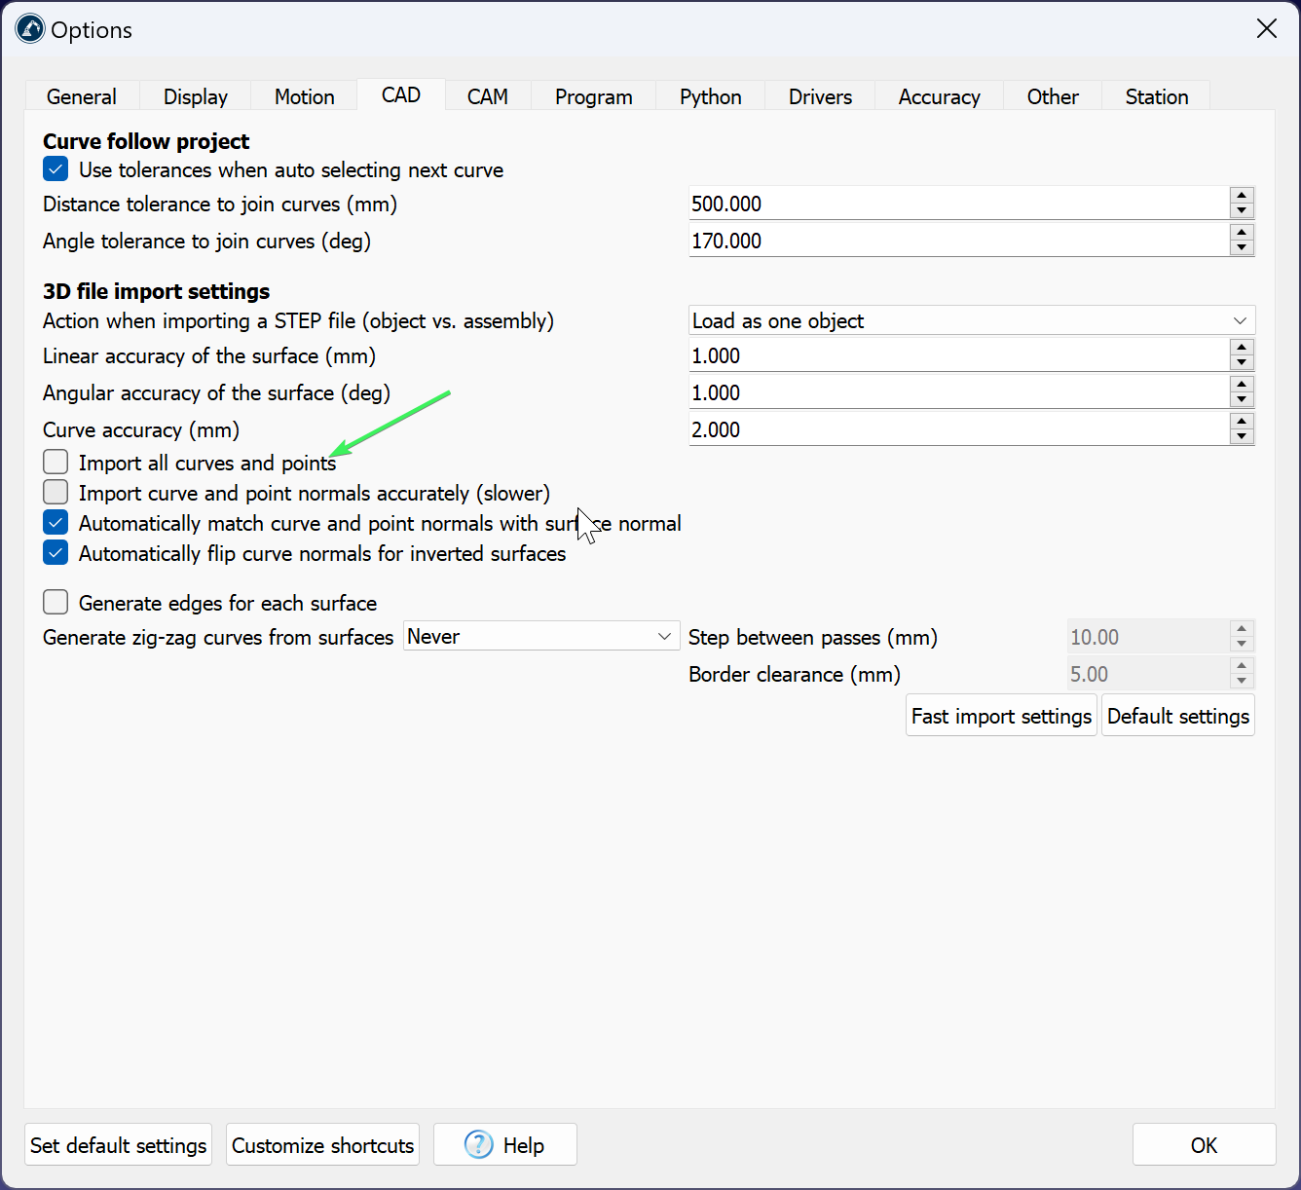Open the Python tab
The height and width of the screenshot is (1190, 1301).
click(x=710, y=96)
